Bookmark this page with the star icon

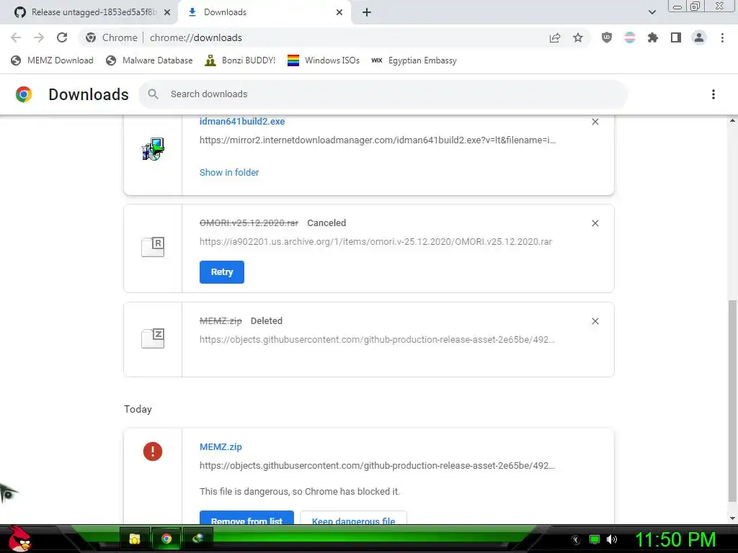click(578, 37)
